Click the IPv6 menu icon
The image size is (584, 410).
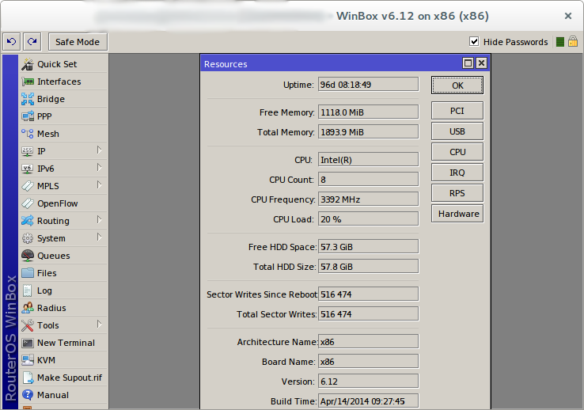pyautogui.click(x=28, y=169)
